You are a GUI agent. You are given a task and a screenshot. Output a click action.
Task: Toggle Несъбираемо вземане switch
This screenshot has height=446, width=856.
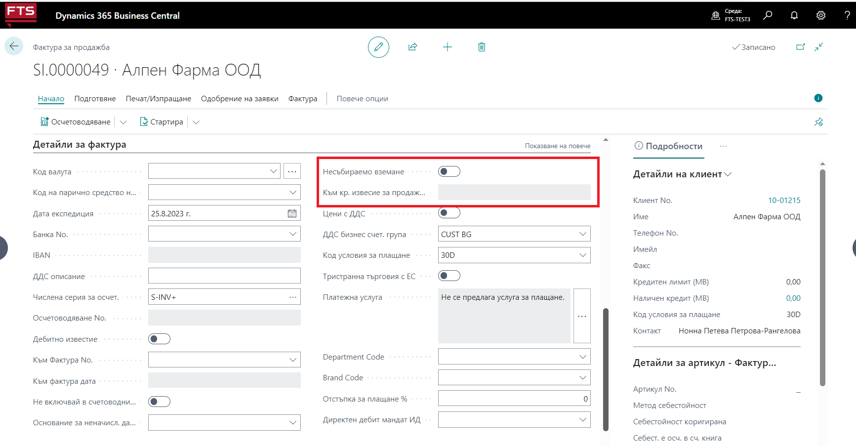coord(449,171)
